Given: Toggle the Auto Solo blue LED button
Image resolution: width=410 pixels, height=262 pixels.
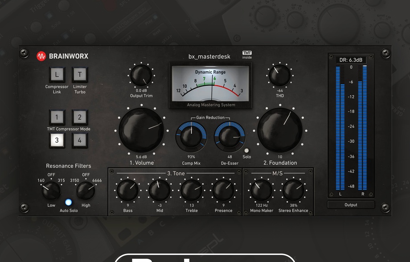Looking at the screenshot, I should point(69,202).
